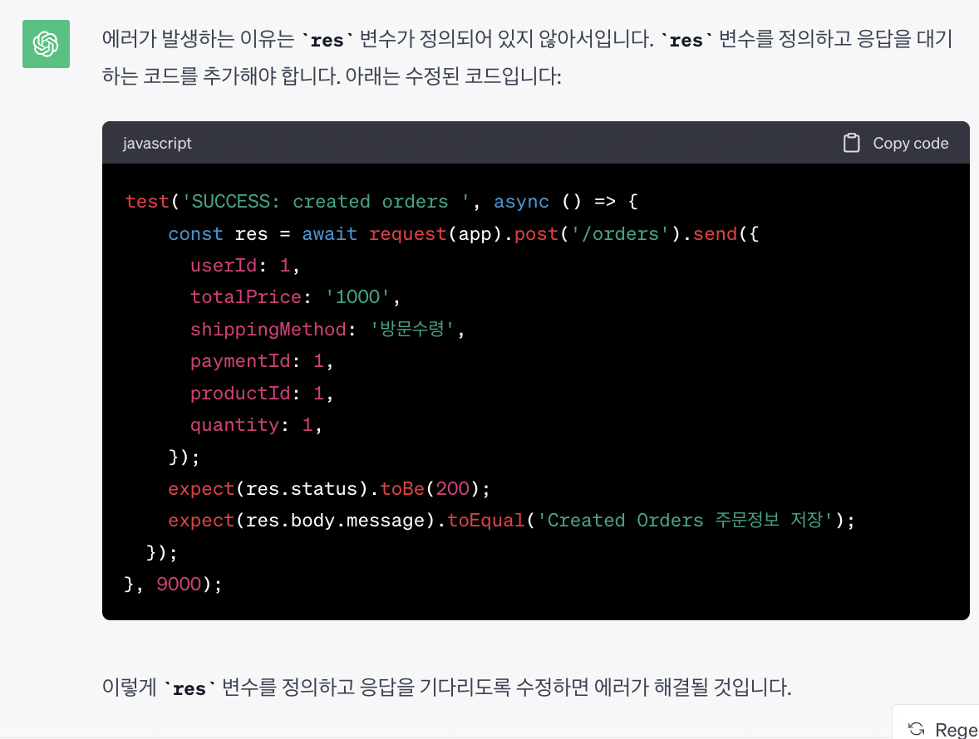
Task: Click the Regenerate response button
Action: click(937, 723)
